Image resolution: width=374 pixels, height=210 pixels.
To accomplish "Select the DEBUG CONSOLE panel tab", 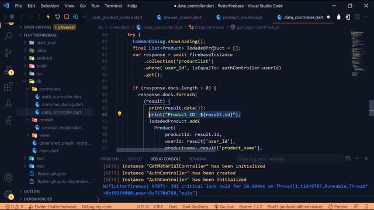I will 165,159.
